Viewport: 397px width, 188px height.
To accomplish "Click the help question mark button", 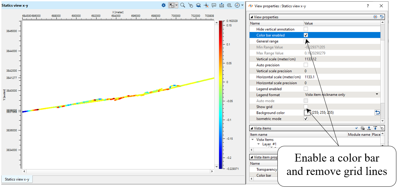I will [368, 6].
